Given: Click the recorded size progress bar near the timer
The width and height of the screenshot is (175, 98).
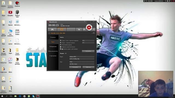Looking at the screenshot, I should coord(65,24).
